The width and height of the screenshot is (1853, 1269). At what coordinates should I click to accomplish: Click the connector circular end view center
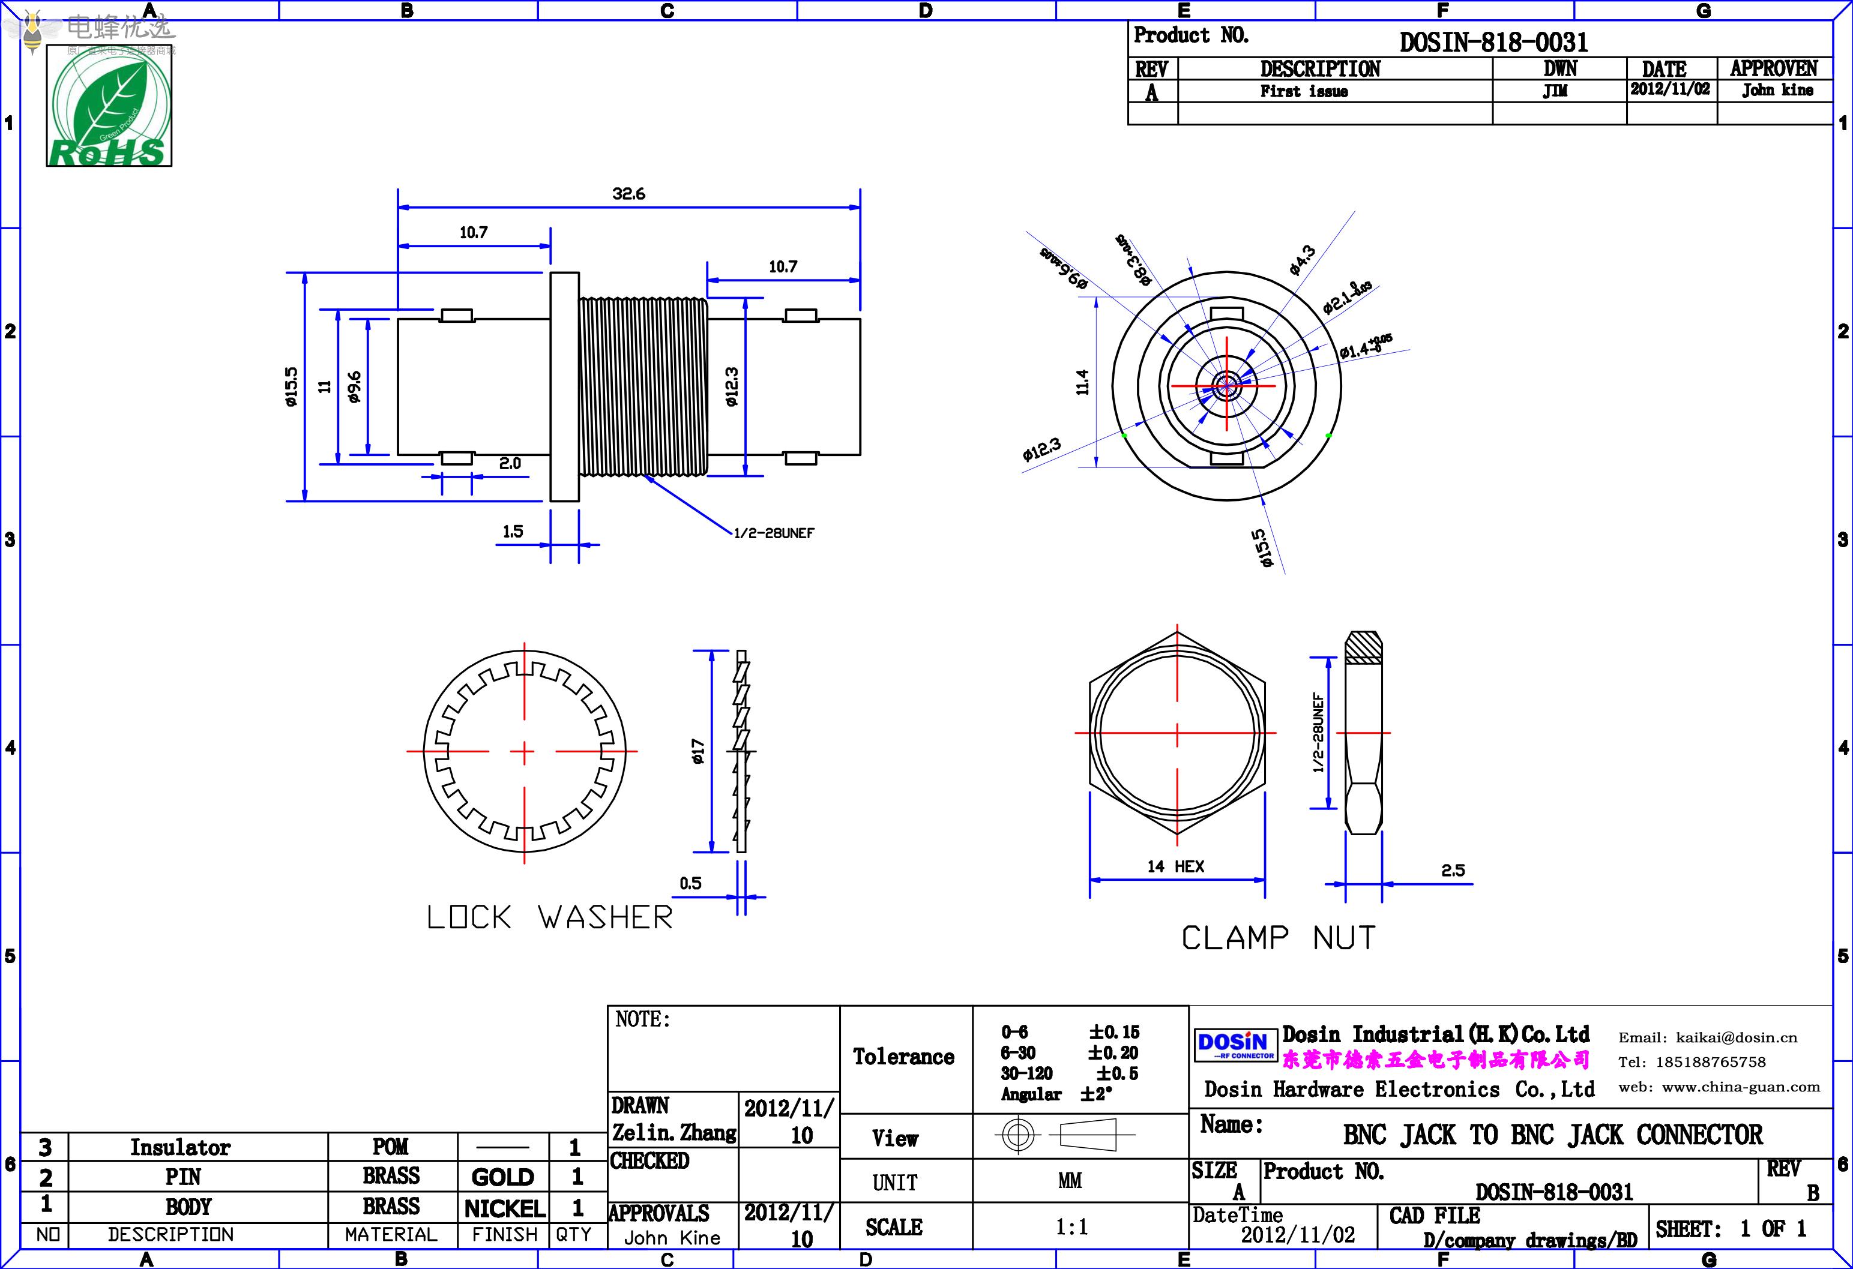pyautogui.click(x=1226, y=386)
